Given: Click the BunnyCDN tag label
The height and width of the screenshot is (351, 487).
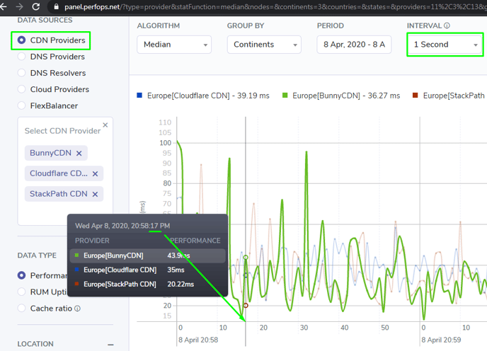Looking at the screenshot, I should pyautogui.click(x=50, y=153).
